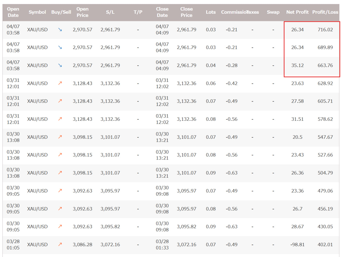Sort the table by Net Profit header
The width and height of the screenshot is (345, 257).
point(298,12)
